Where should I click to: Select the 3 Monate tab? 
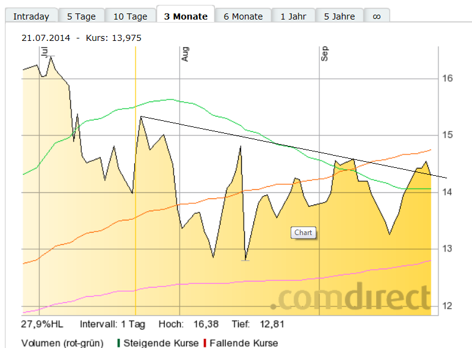coord(186,15)
